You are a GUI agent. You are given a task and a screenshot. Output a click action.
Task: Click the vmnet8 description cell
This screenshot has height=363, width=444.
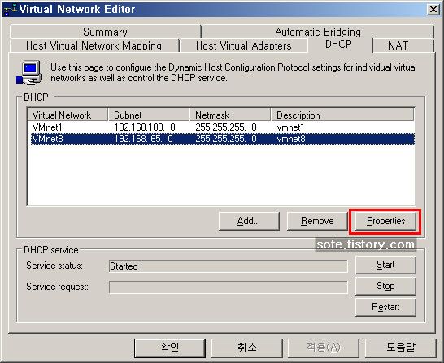click(291, 139)
